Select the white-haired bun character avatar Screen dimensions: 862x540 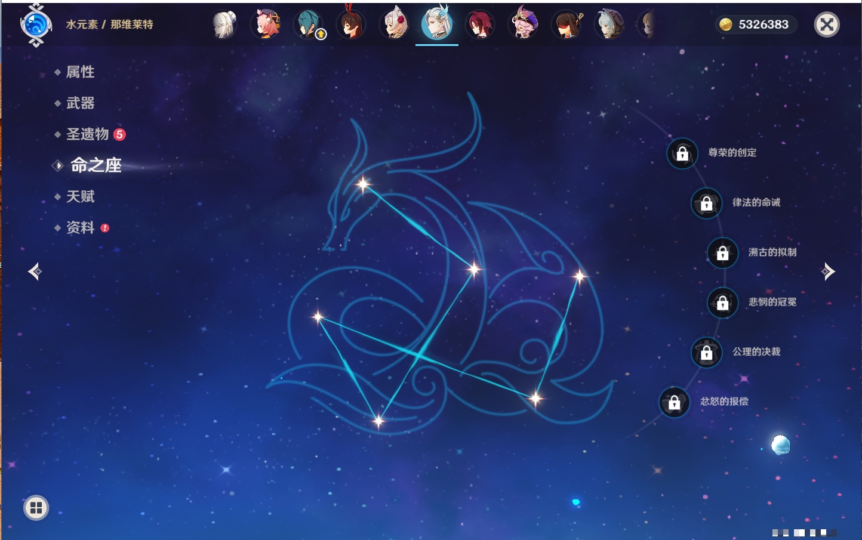(x=224, y=24)
